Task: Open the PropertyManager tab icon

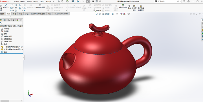Action: coord(5,20)
